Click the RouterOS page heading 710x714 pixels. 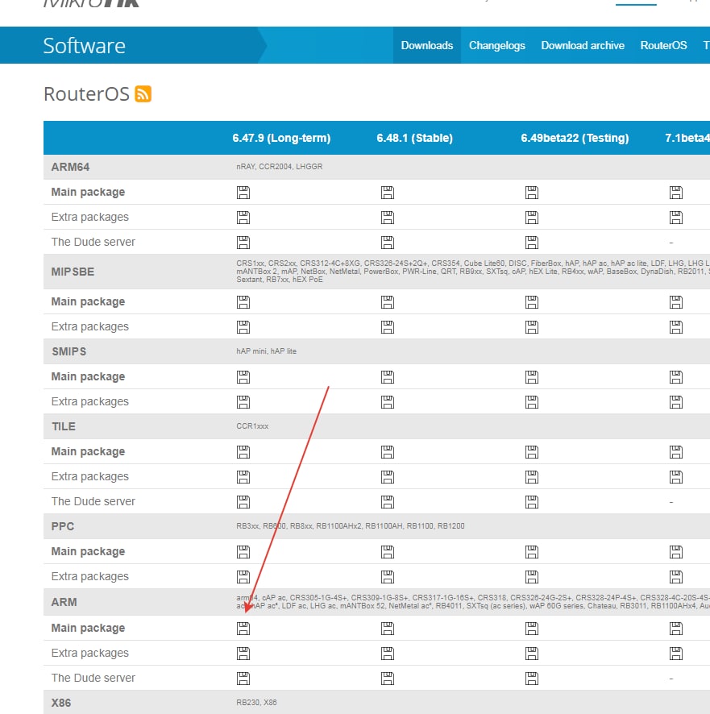pos(86,93)
